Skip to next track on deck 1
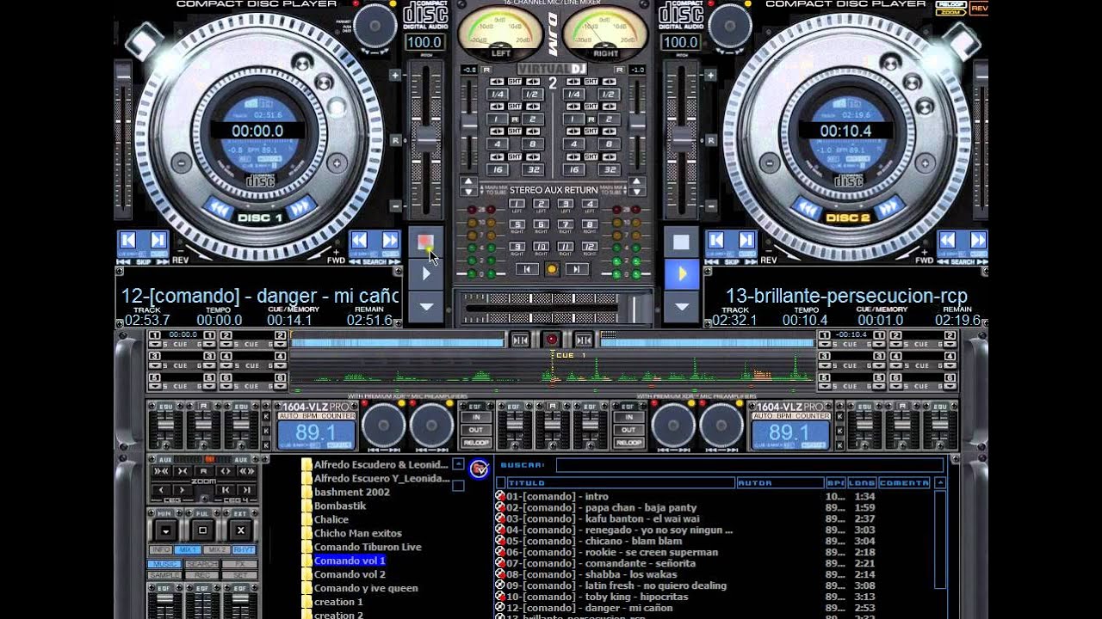 [158, 240]
